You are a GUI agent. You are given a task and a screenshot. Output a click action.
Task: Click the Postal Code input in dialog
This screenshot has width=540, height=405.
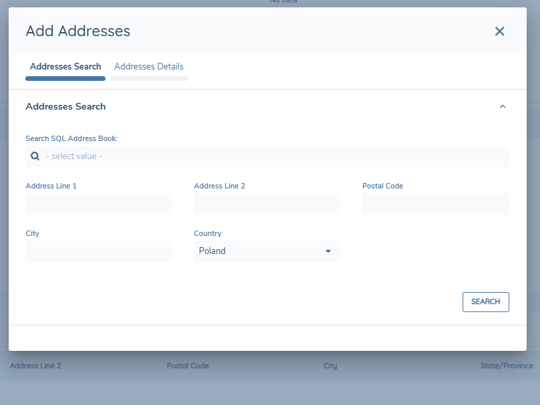pos(436,204)
